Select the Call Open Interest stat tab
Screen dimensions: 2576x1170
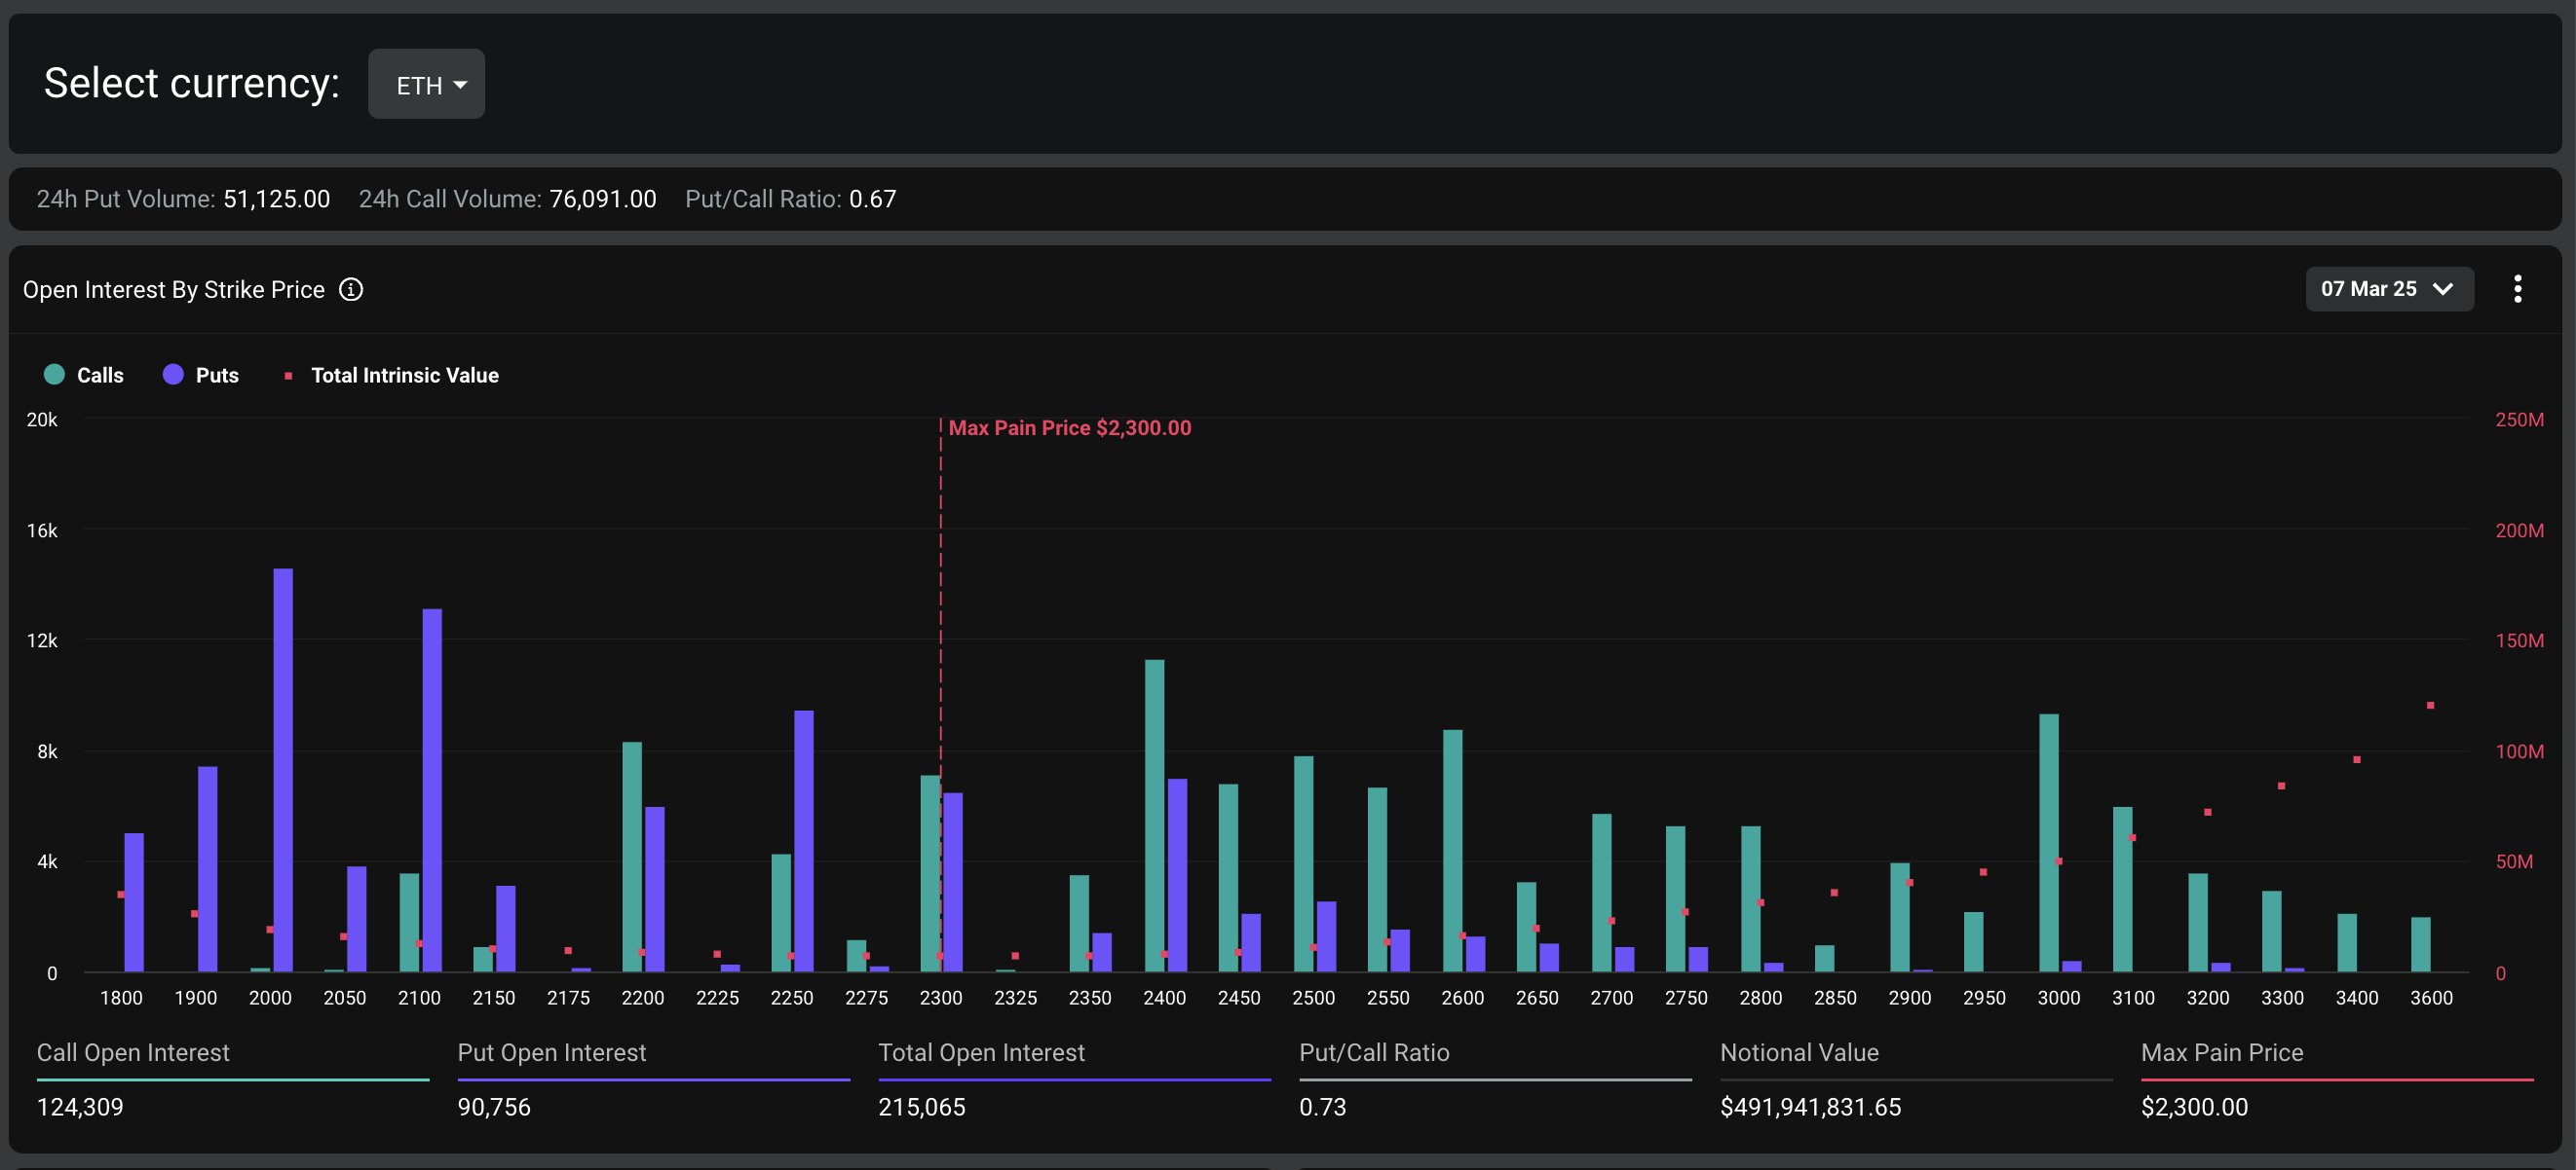133,1052
